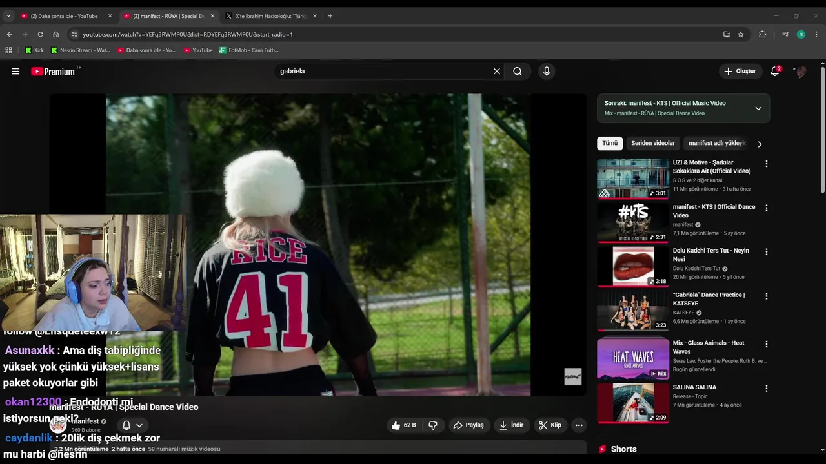Open YouTube notifications bell
826x464 pixels.
tap(775, 72)
